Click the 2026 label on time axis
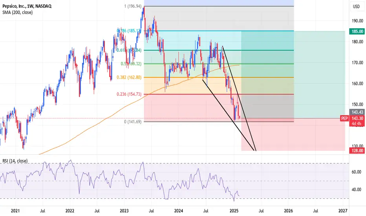 point(288,211)
